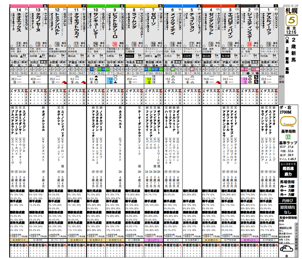Click the cloudy weather icon
302x259 pixels.
coord(286,249)
